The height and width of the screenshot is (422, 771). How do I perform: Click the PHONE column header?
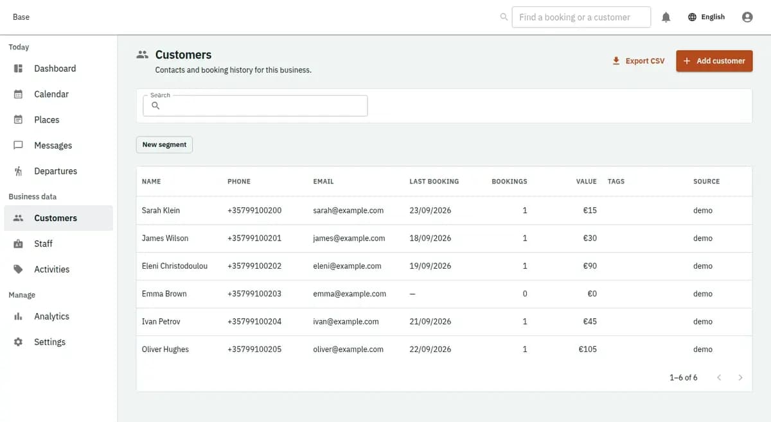(239, 181)
